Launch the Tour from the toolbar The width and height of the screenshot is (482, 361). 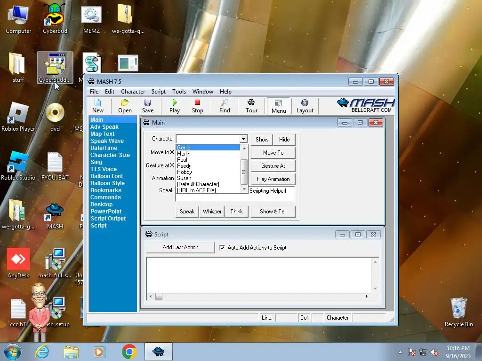[x=251, y=106]
